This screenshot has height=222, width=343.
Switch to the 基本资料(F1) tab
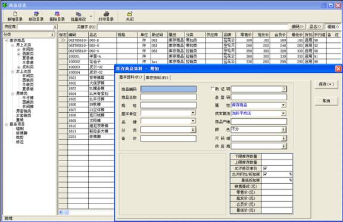[130, 77]
